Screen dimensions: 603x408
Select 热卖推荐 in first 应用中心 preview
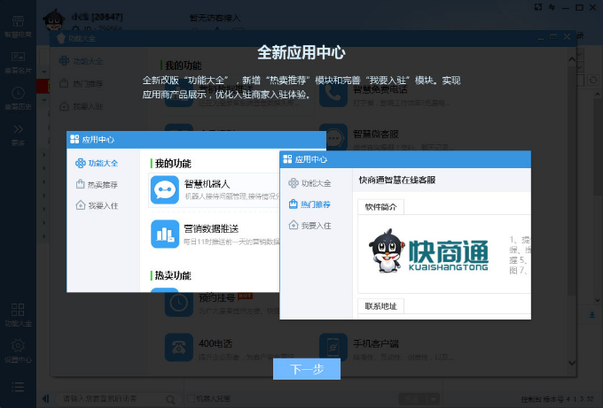coord(97,185)
